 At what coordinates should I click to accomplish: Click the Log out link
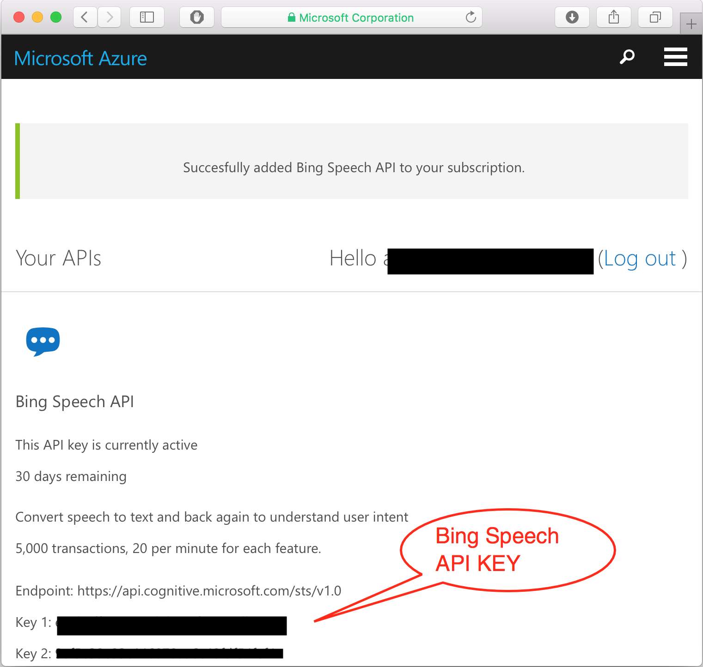pos(640,258)
